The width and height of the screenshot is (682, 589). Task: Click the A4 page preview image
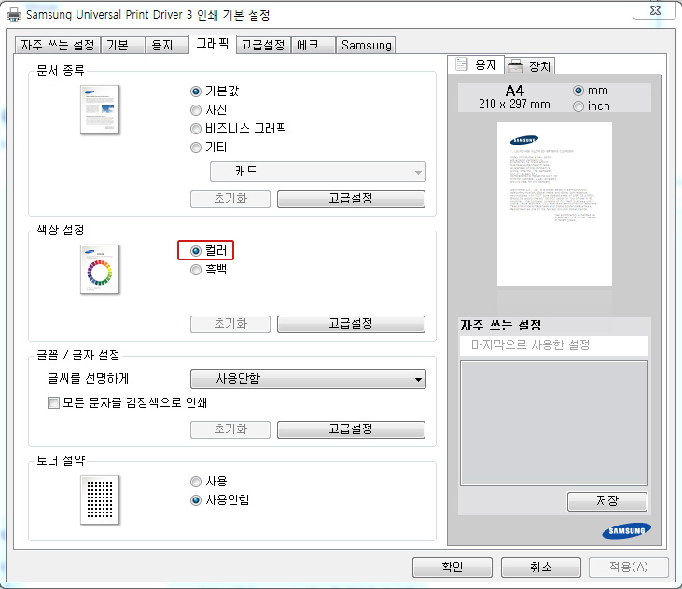[554, 203]
